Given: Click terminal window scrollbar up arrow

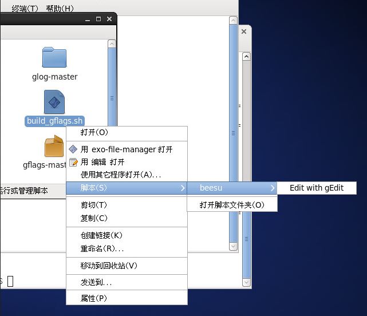Looking at the screenshot, I should click(x=233, y=21).
